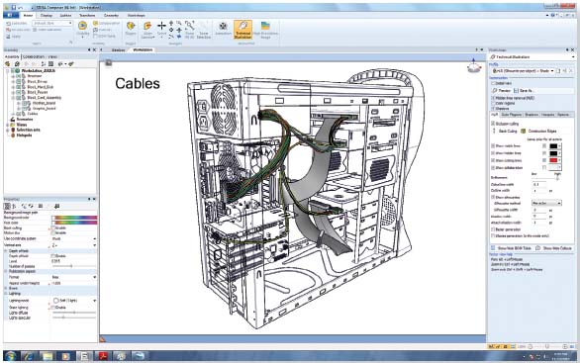Enable Depth effects checkbox in Properties
Image resolution: width=580 pixels, height=363 pixels.
click(x=53, y=256)
